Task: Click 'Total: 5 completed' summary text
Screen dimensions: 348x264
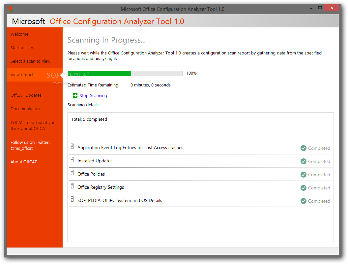Action: click(x=89, y=119)
